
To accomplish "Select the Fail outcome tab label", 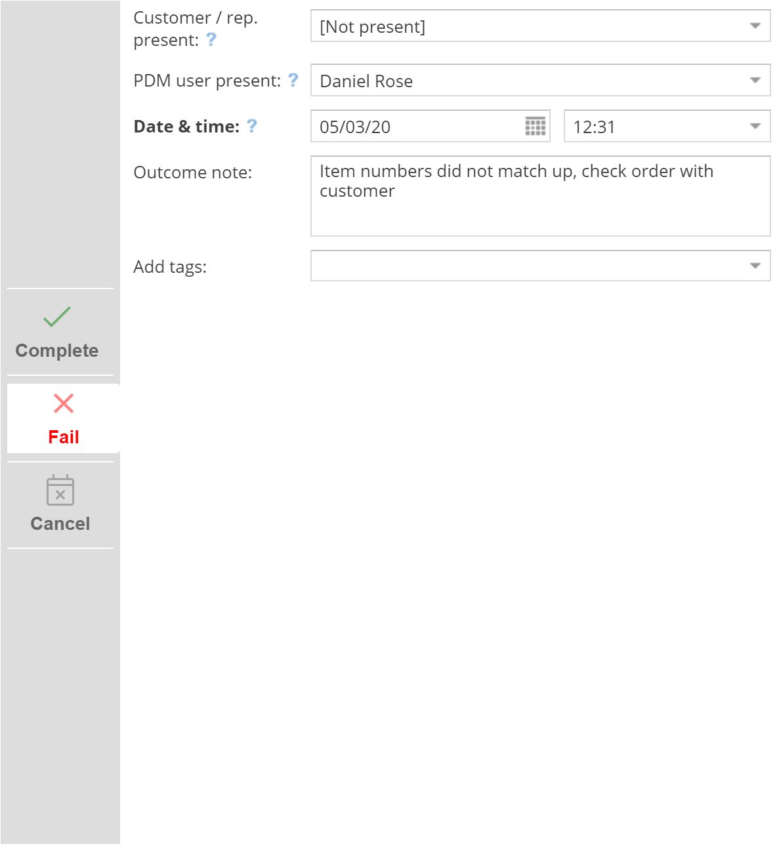I will [64, 437].
